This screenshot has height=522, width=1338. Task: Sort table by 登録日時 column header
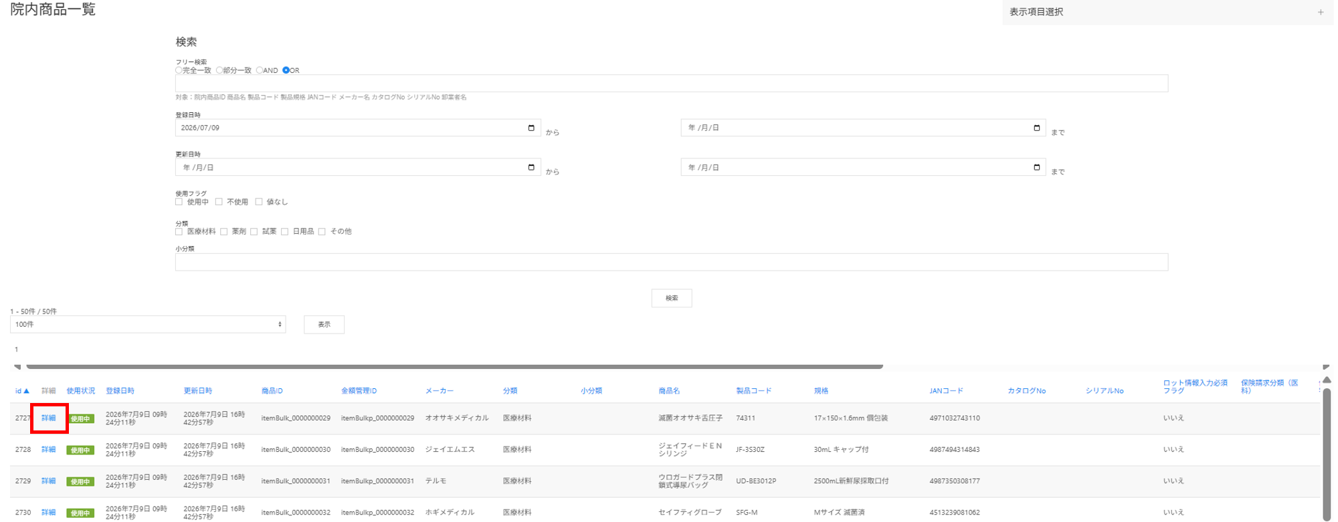pyautogui.click(x=120, y=391)
